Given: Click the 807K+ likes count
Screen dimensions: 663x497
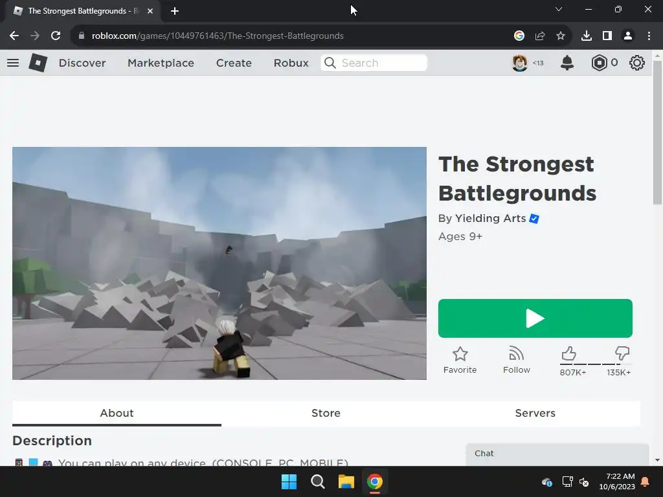Looking at the screenshot, I should (572, 372).
